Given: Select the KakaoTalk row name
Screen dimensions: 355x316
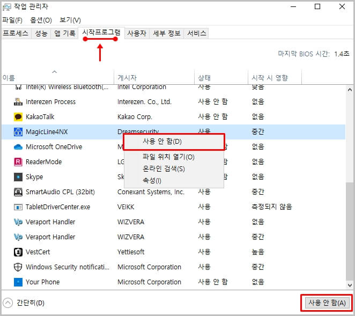Looking at the screenshot, I should click(x=40, y=117).
